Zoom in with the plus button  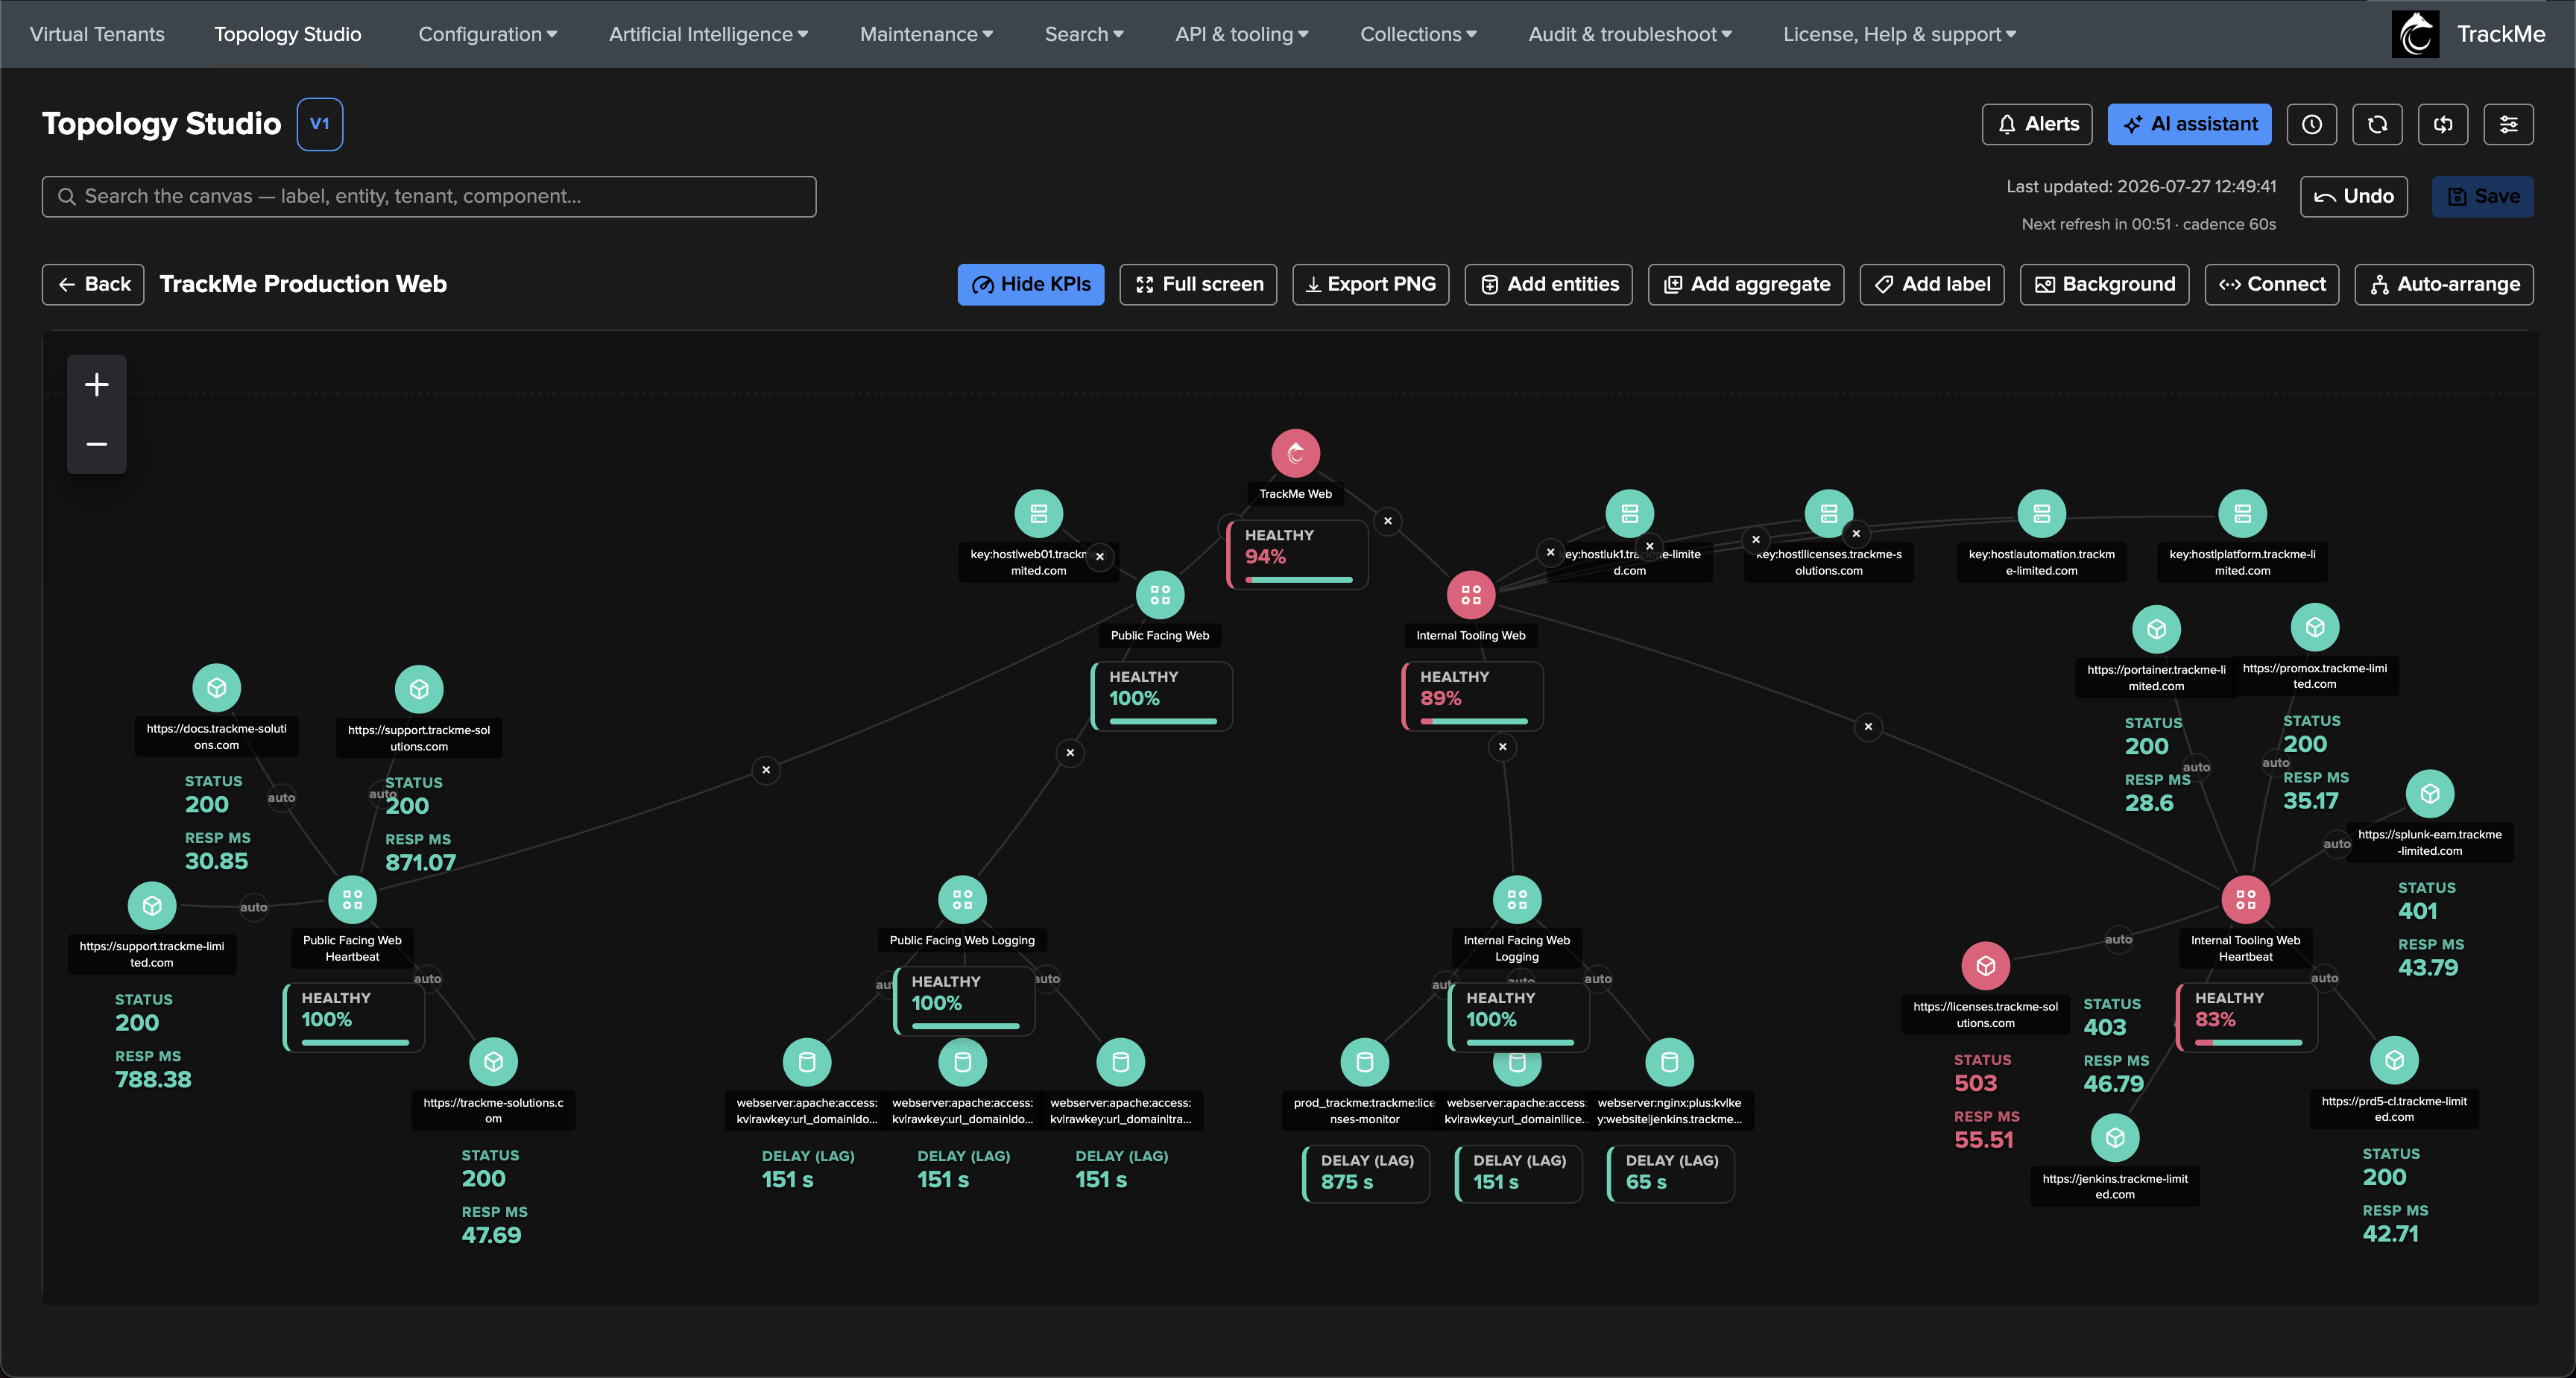(x=96, y=384)
